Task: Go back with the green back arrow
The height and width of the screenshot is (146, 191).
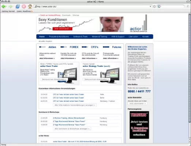Action: click(x=3, y=7)
